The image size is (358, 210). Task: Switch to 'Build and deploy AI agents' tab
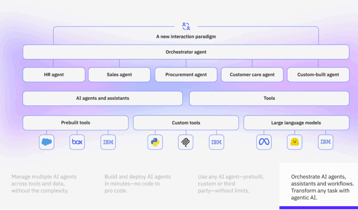(138, 183)
